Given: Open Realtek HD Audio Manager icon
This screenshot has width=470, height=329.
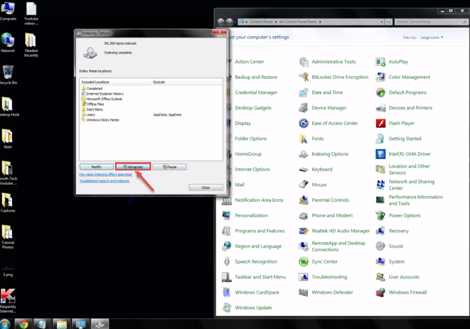Looking at the screenshot, I should [304, 231].
